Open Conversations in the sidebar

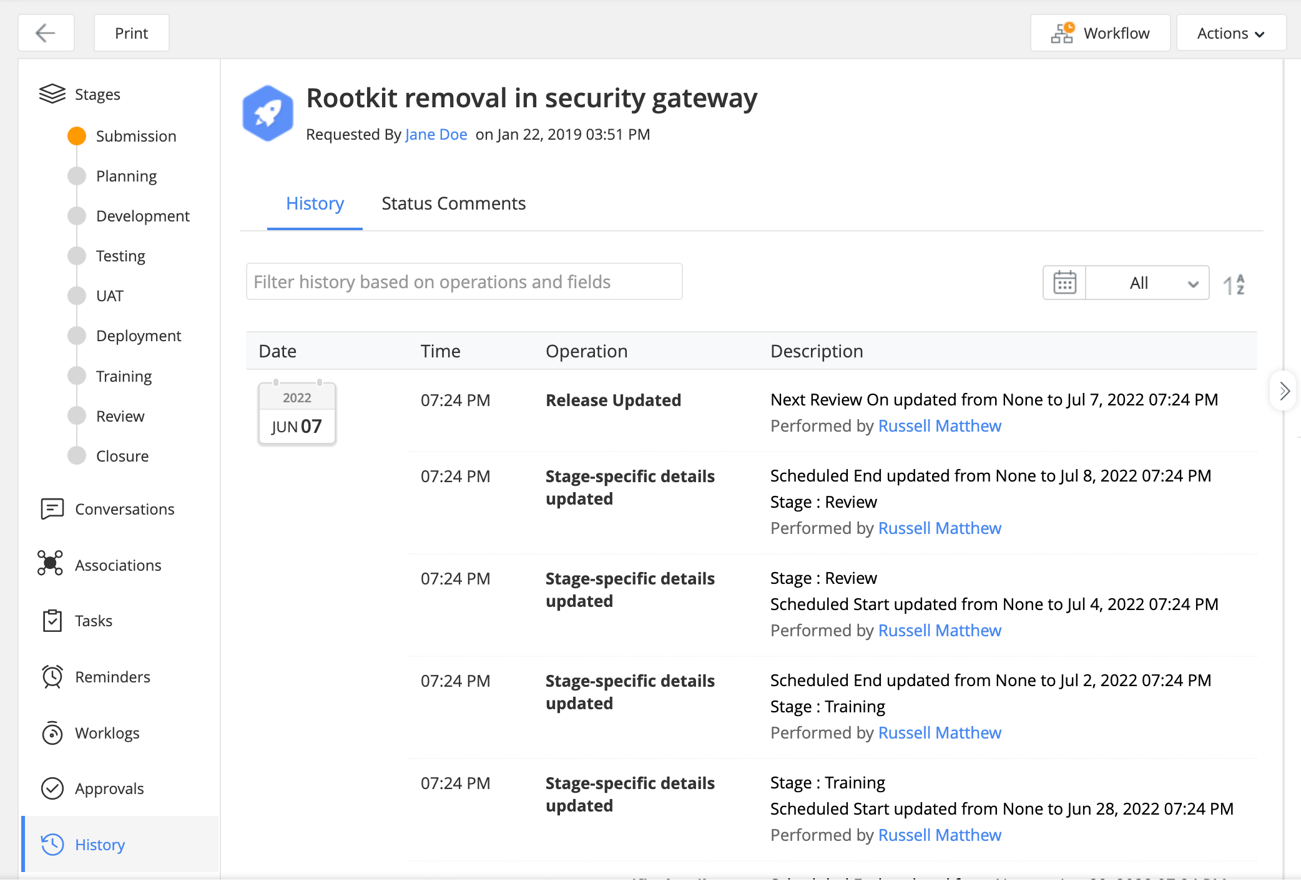click(x=124, y=509)
